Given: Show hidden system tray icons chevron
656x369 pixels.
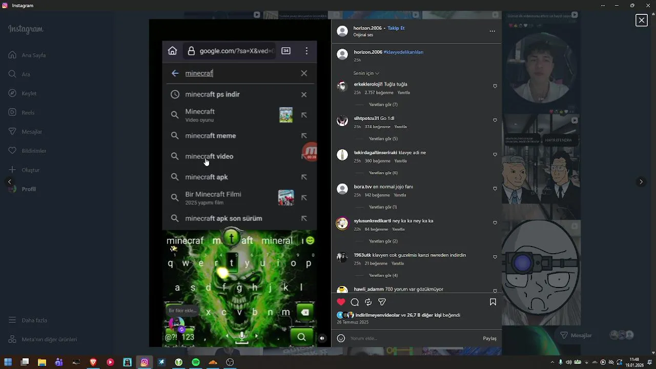Looking at the screenshot, I should [x=552, y=362].
